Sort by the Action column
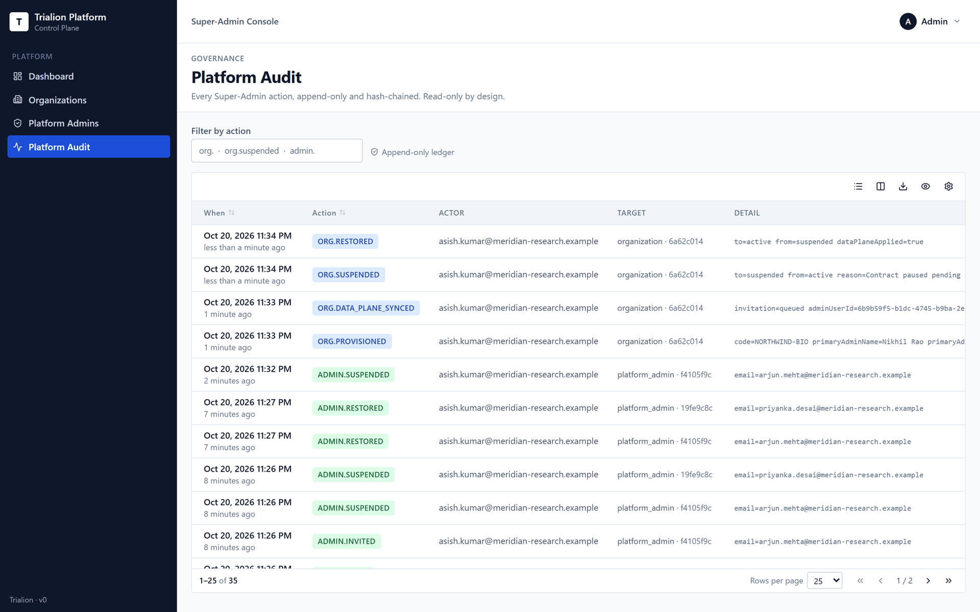Screen dimensions: 980x612 tap(329, 213)
